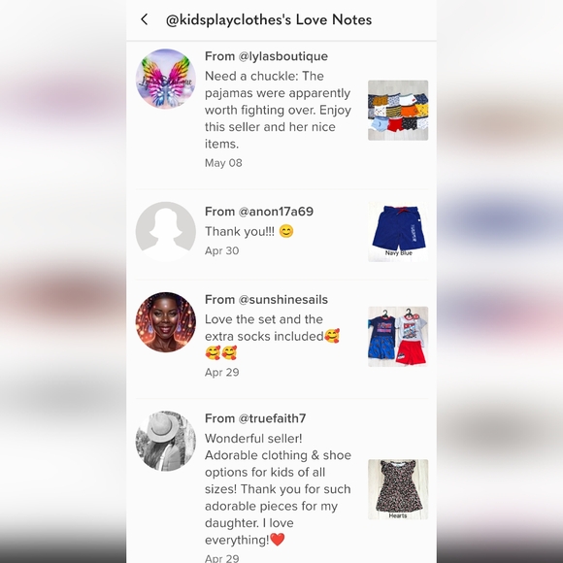563x563 pixels.
Task: Open lylasboutique's butterfly wings avatar
Action: 166,79
